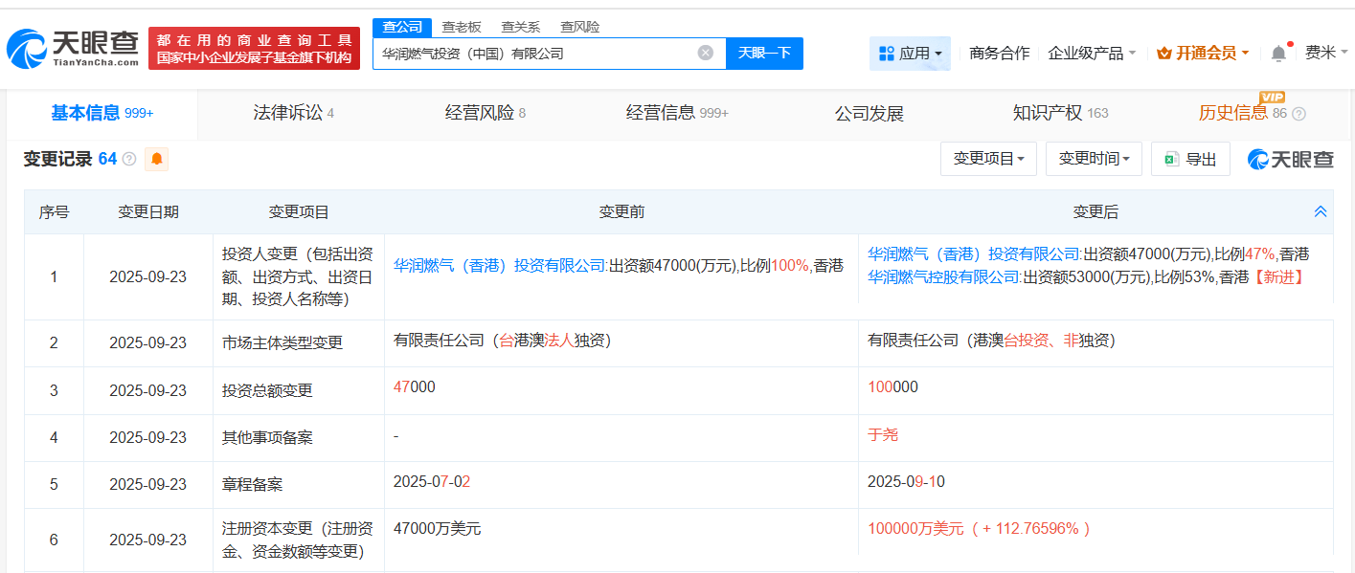Switch to the 查老板 search tab
This screenshot has width=1355, height=573.
[462, 26]
